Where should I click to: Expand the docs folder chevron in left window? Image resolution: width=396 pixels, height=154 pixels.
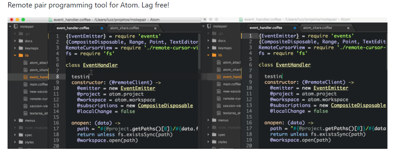(x=15, y=41)
